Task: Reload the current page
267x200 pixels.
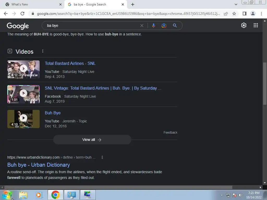Action: [x=22, y=14]
